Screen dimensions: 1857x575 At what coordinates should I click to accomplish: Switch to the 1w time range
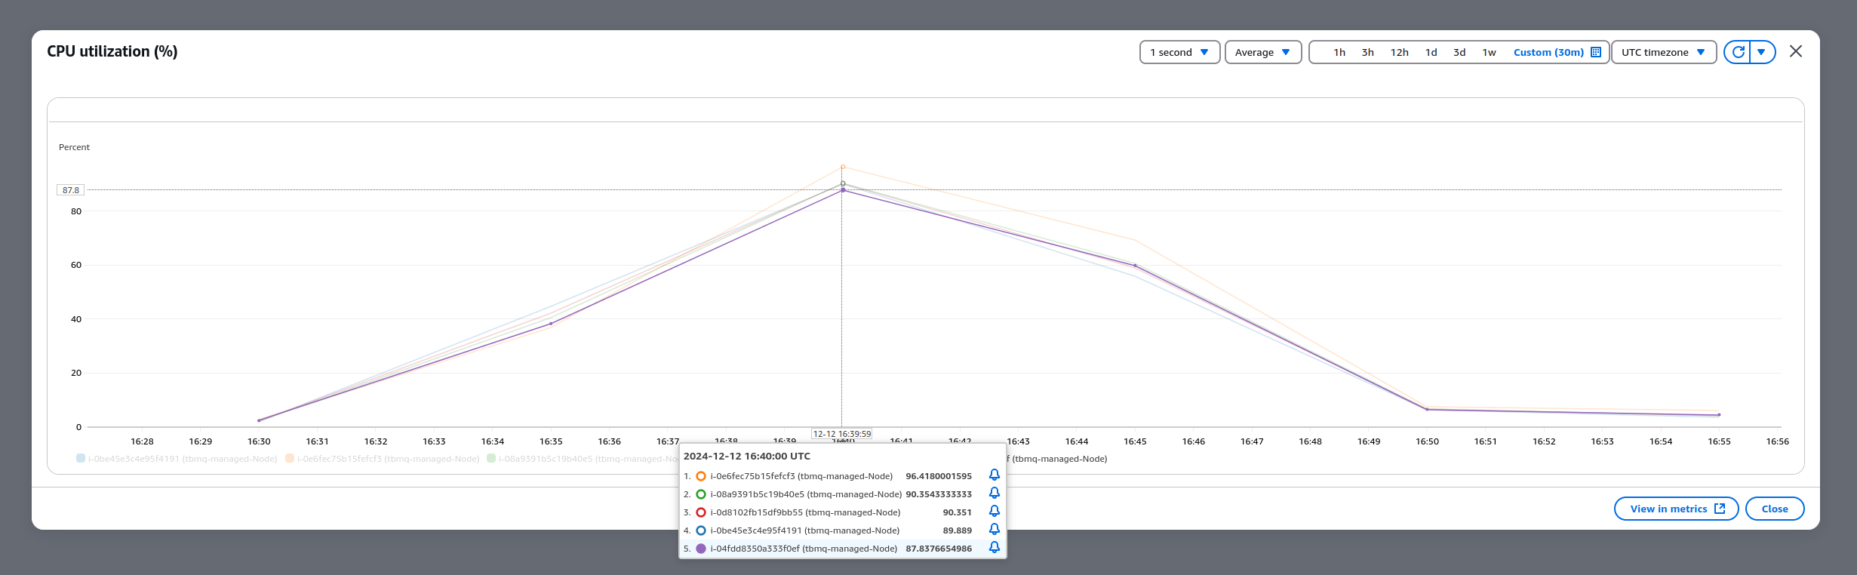click(x=1489, y=52)
